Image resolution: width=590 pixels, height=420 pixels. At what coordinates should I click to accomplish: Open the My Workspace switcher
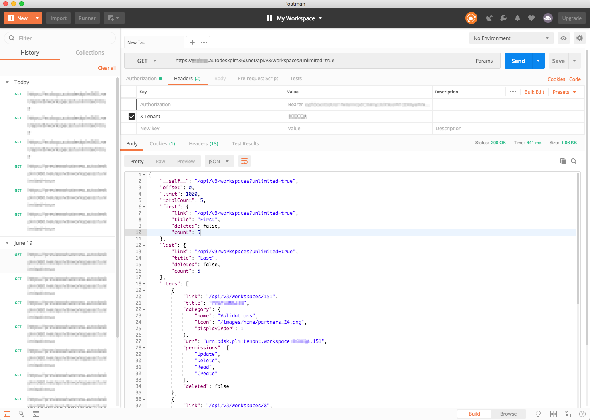[294, 18]
